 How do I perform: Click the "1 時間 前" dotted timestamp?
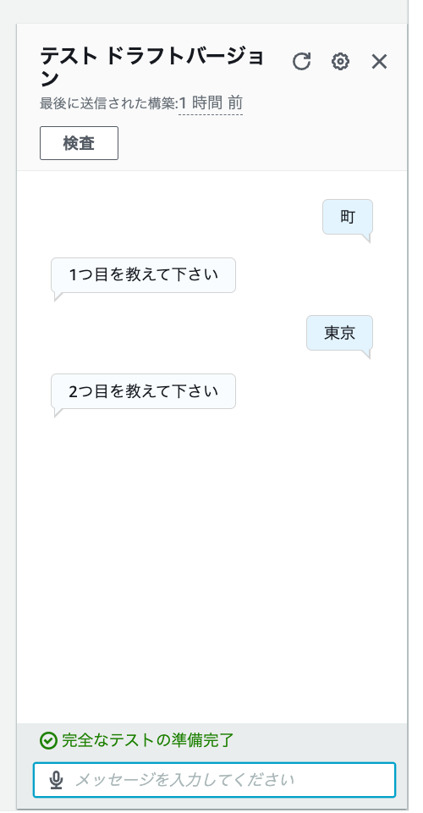tap(211, 103)
